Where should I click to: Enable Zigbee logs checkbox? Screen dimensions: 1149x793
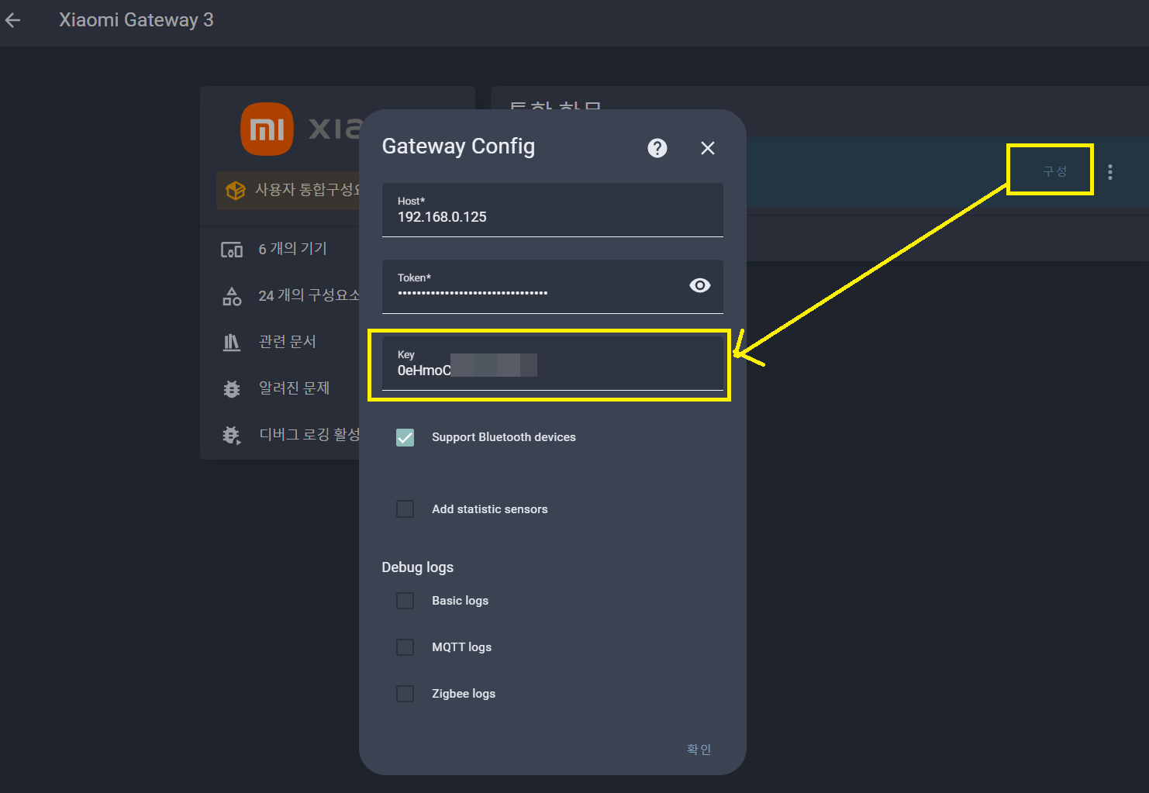[x=405, y=694]
